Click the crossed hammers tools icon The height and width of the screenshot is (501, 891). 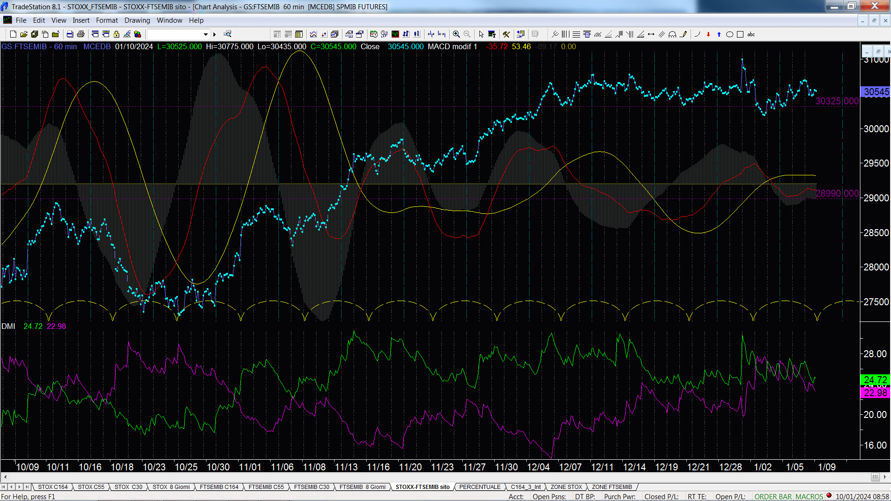click(x=506, y=34)
